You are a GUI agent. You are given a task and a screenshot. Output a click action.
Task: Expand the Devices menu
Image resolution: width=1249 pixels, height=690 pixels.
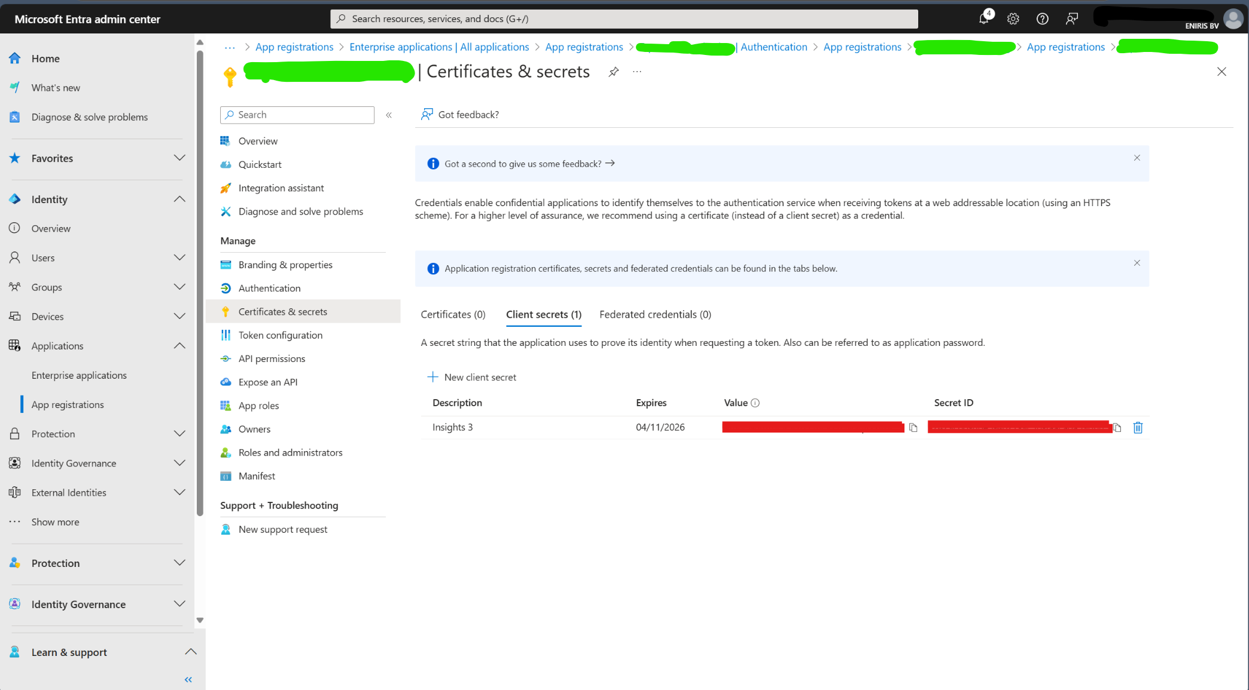(179, 317)
